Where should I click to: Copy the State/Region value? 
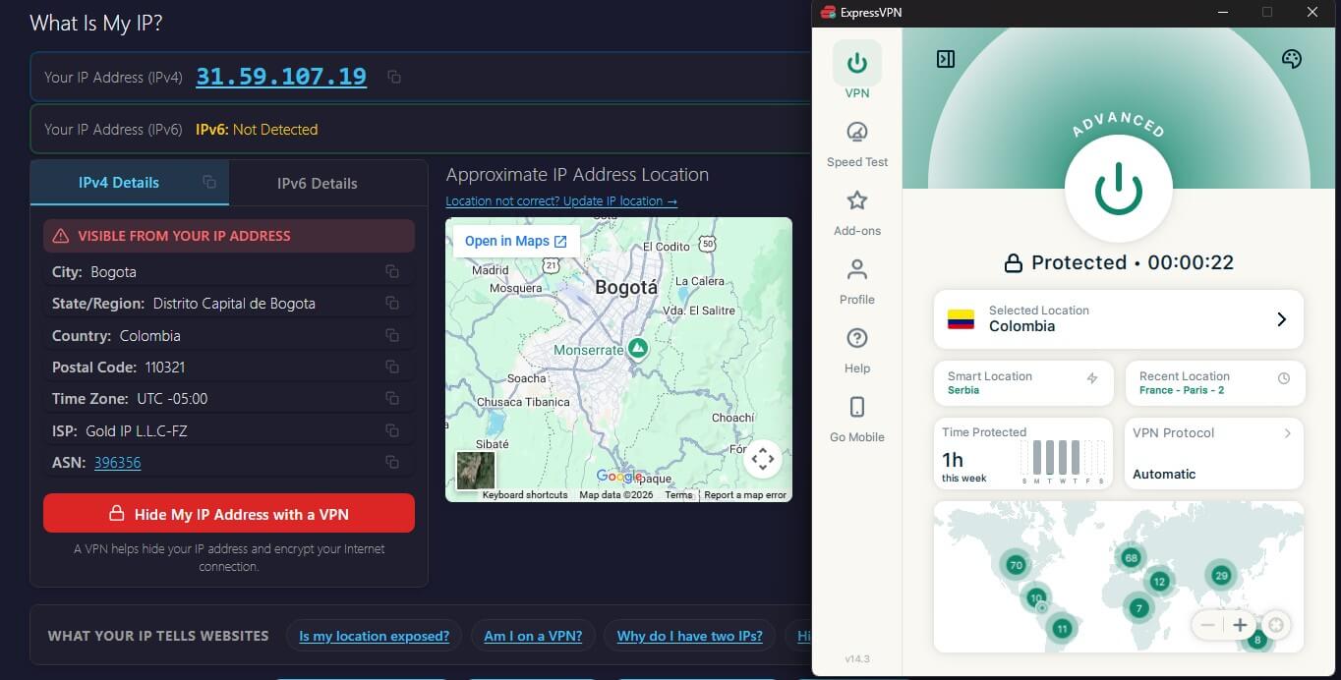point(392,303)
